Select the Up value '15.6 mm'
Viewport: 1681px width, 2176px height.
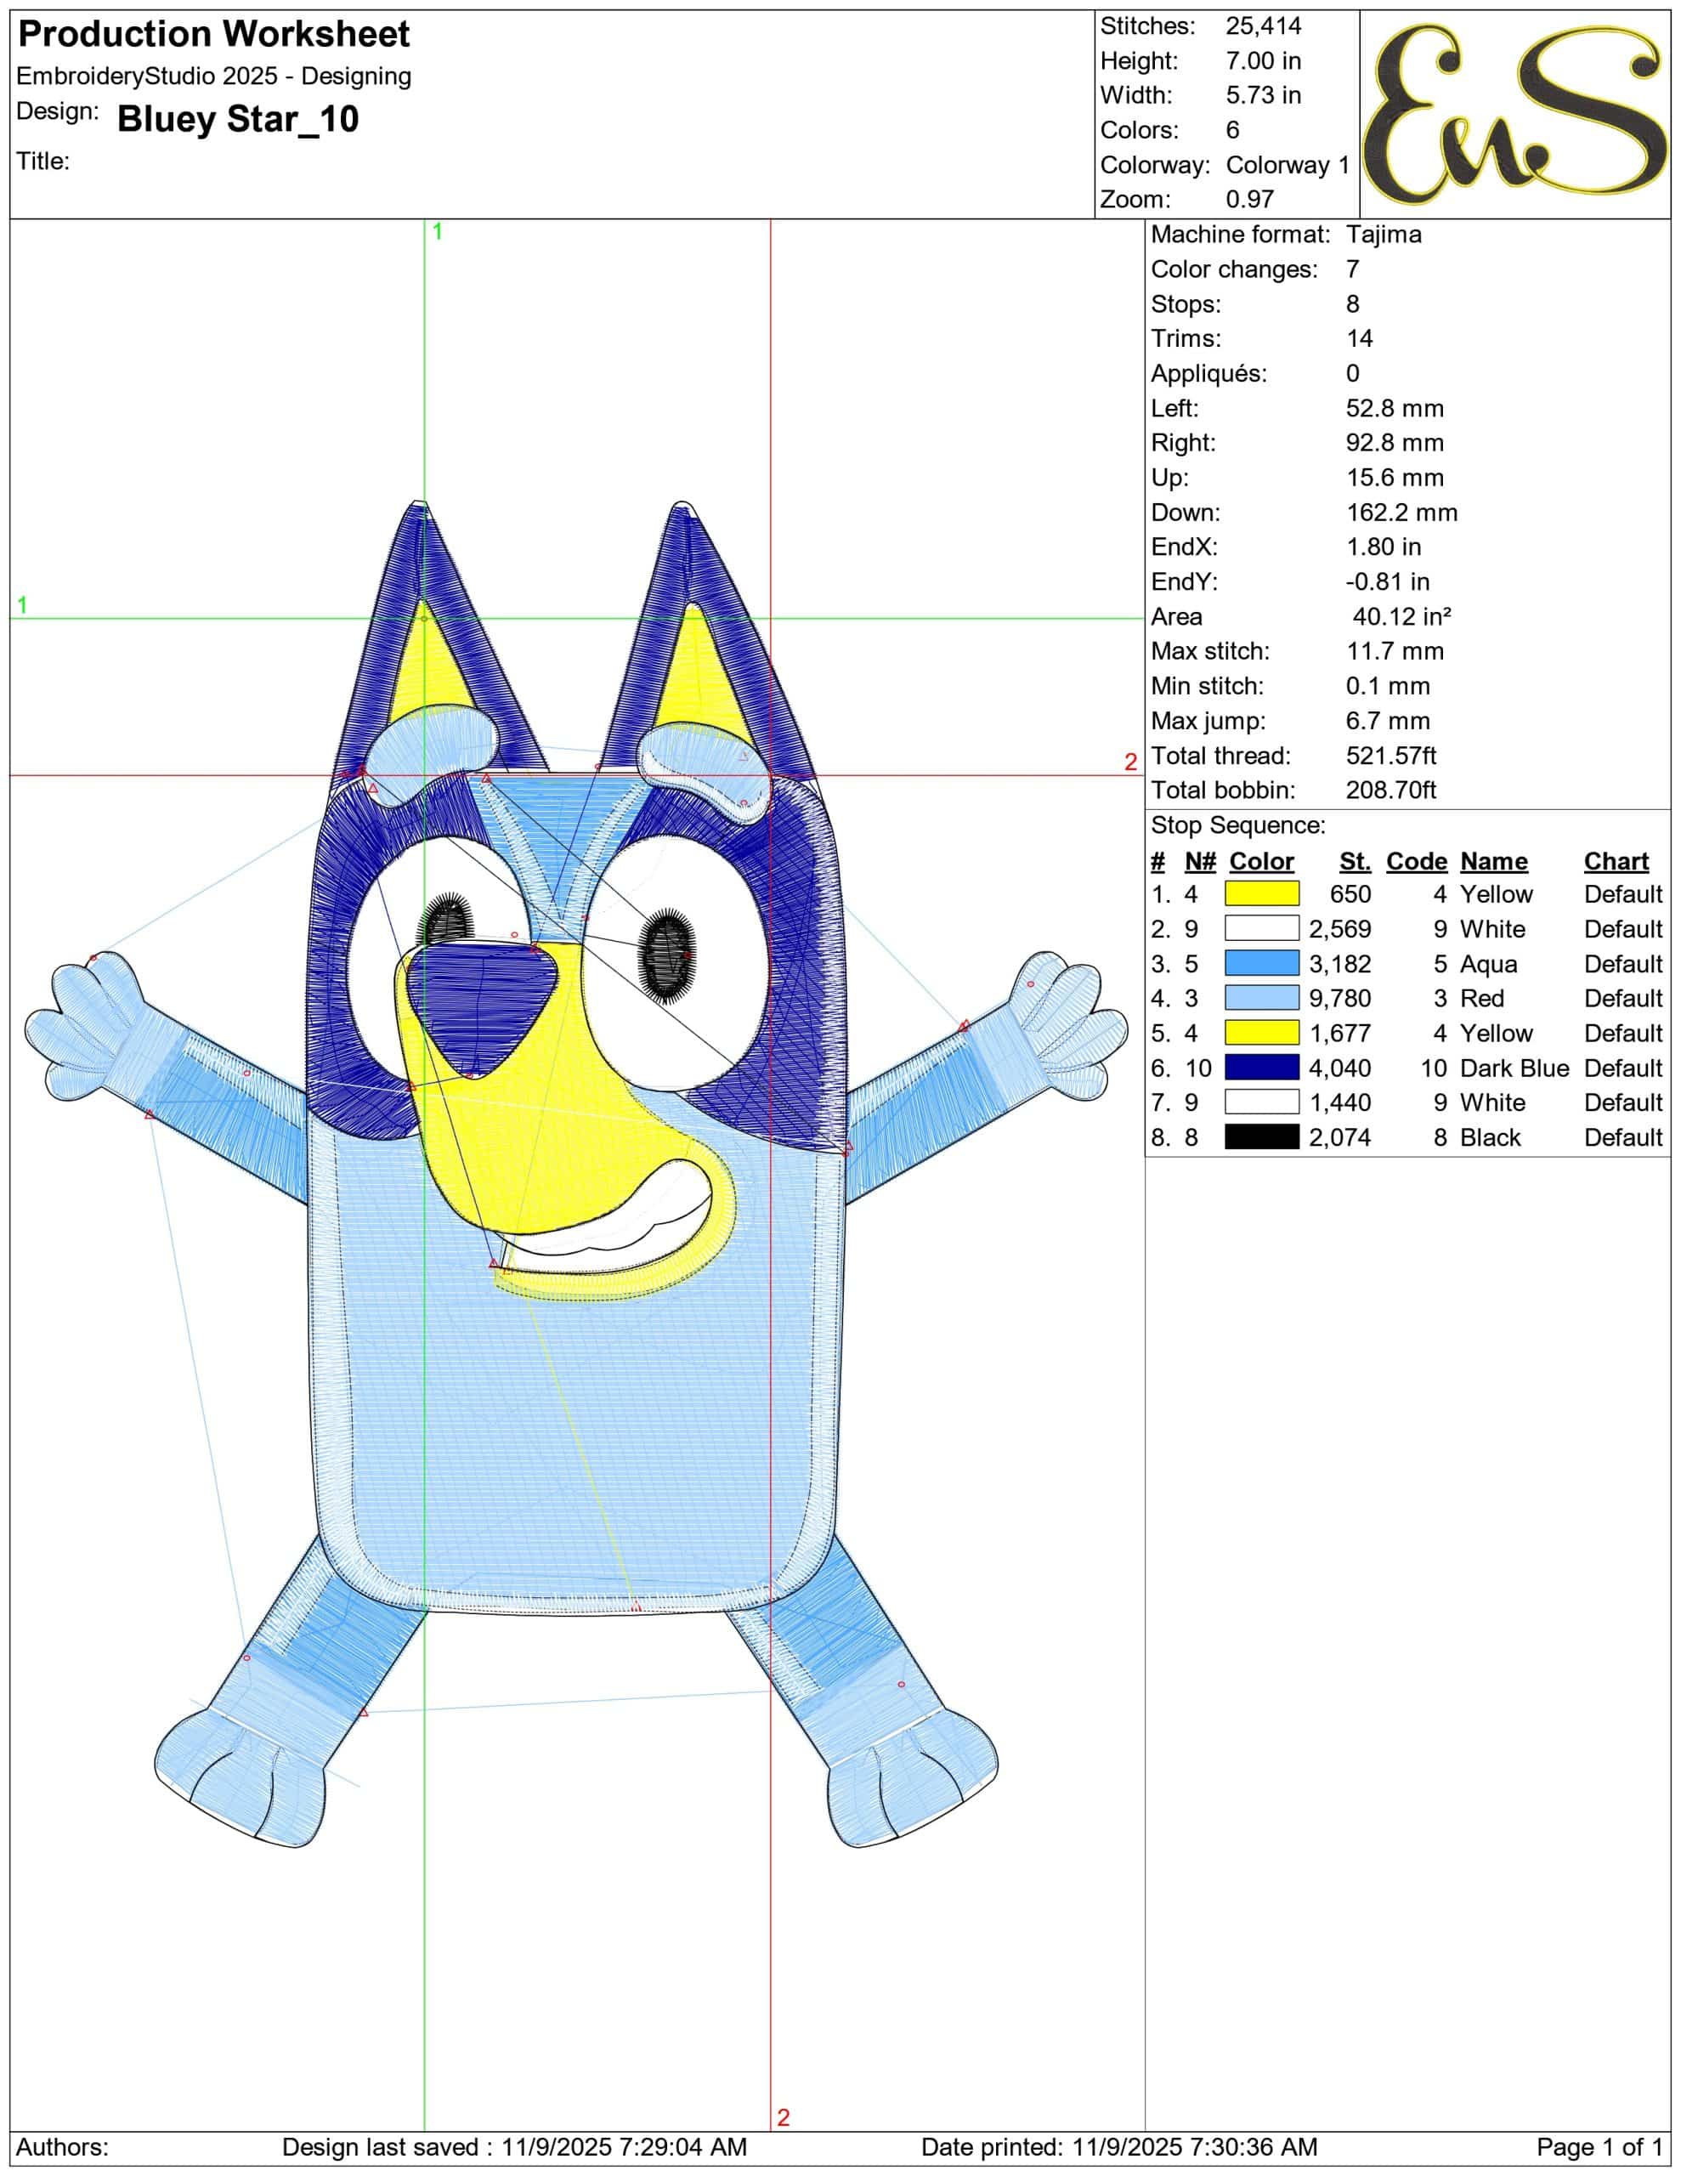1395,479
